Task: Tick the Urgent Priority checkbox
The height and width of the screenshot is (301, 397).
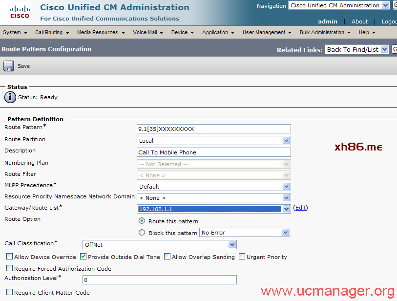Action: point(242,257)
